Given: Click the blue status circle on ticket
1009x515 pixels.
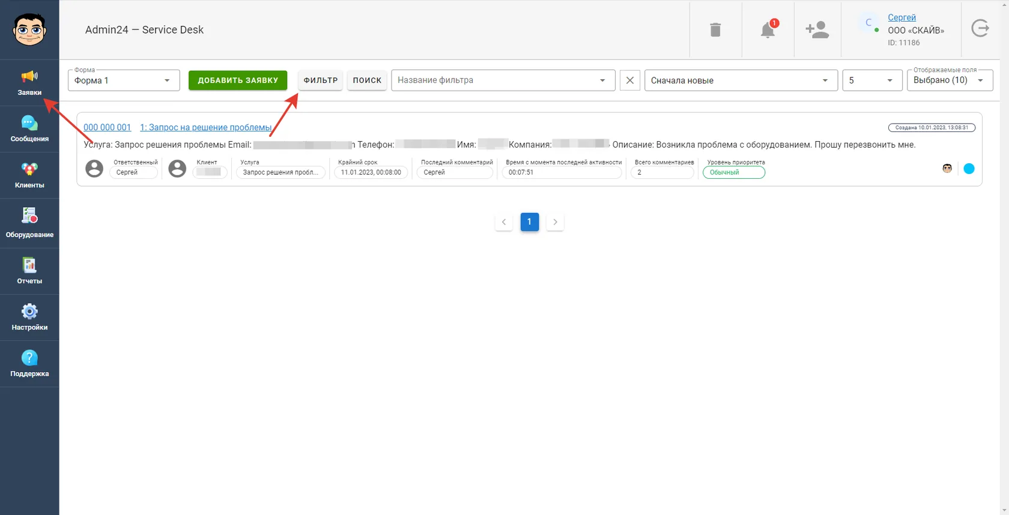Looking at the screenshot, I should pos(969,169).
